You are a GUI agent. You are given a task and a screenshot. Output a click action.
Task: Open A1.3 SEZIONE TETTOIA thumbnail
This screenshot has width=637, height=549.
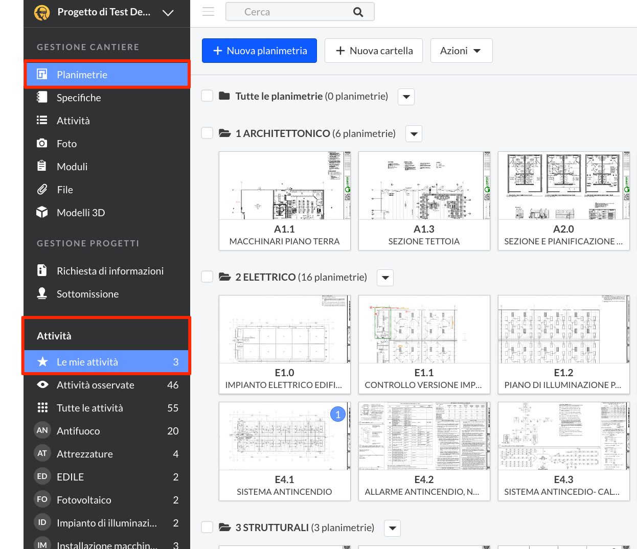pos(424,186)
